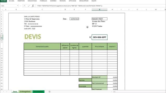166x93 pixels.
Task: Open the FICHIER menu tab
Action: 3,1
